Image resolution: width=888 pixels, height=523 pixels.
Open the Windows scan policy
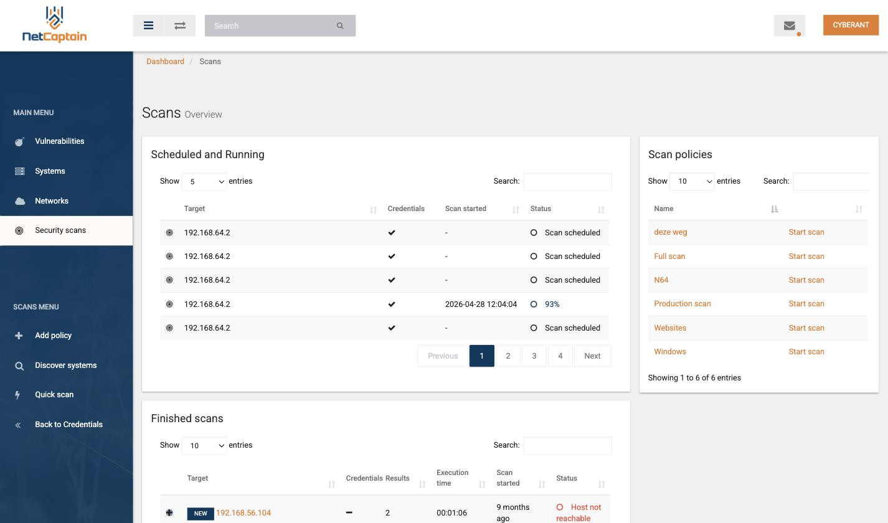670,352
